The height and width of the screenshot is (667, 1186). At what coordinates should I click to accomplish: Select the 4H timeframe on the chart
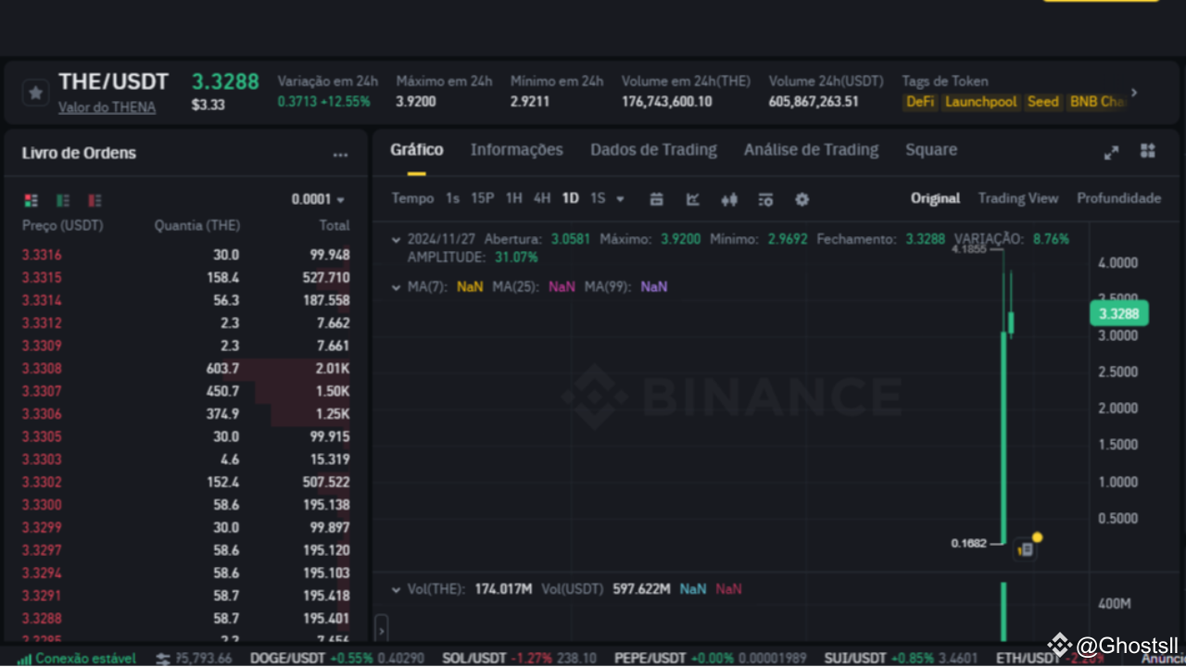[x=541, y=198]
